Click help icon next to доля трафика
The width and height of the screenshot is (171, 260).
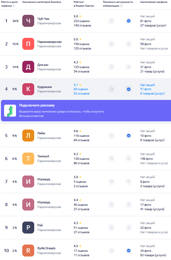tap(14, 6)
